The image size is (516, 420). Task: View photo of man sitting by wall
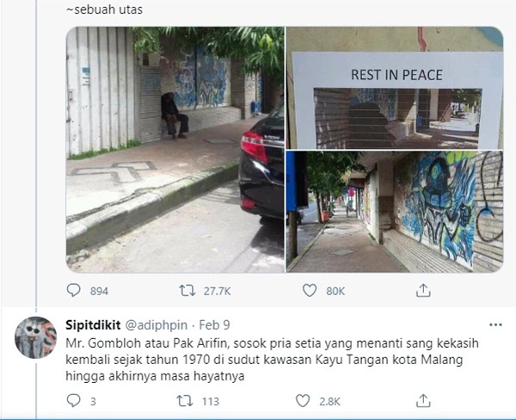pyautogui.click(x=175, y=150)
